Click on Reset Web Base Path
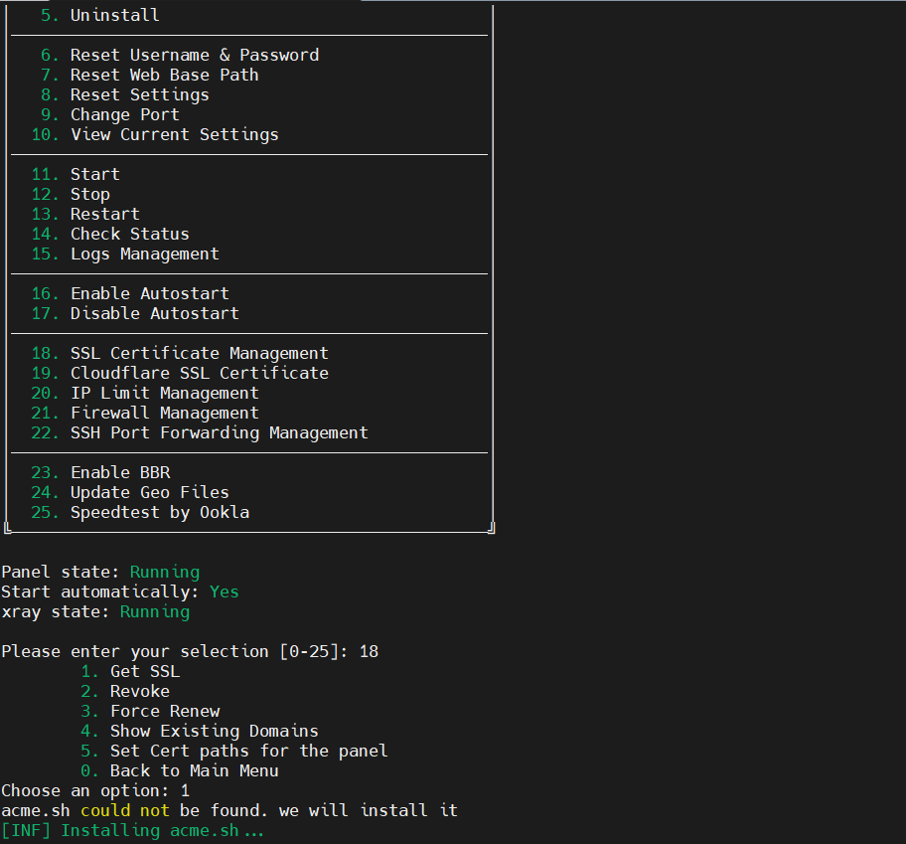This screenshot has height=844, width=906. click(x=164, y=75)
